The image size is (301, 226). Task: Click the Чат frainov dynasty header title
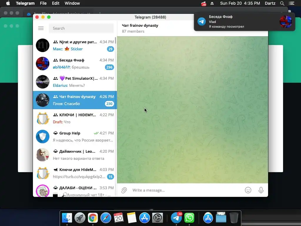point(140,25)
